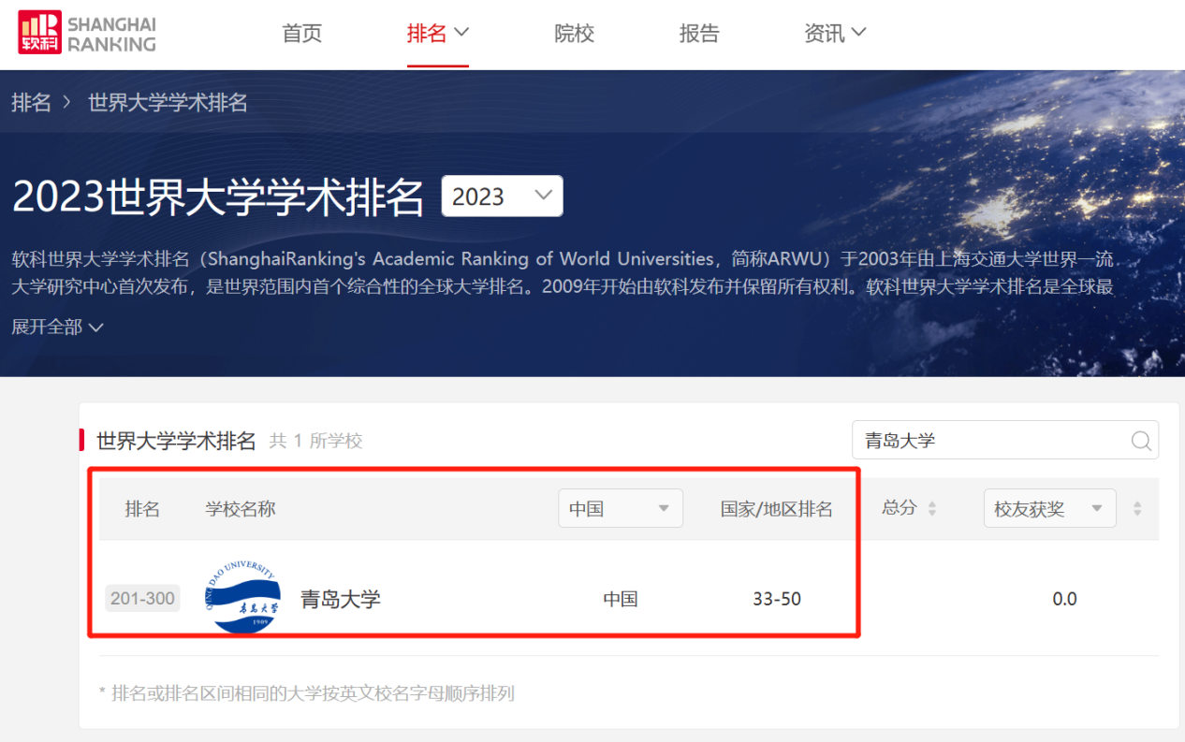
Task: Click the 共 1 所学校 count text
Action: pyautogui.click(x=315, y=441)
